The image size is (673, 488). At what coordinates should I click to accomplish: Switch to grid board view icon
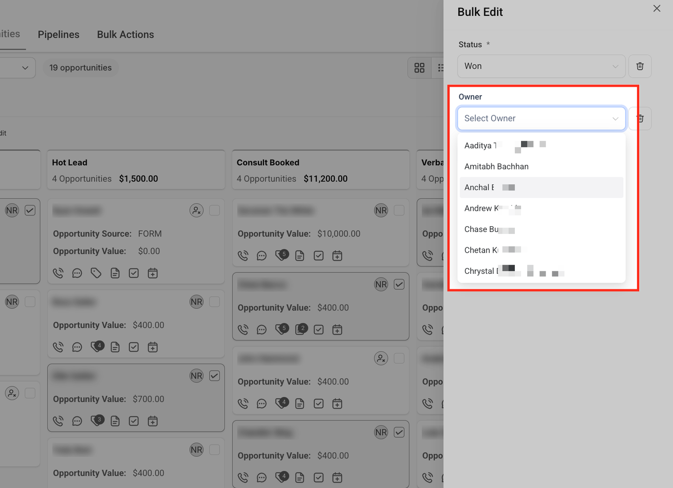click(x=419, y=68)
